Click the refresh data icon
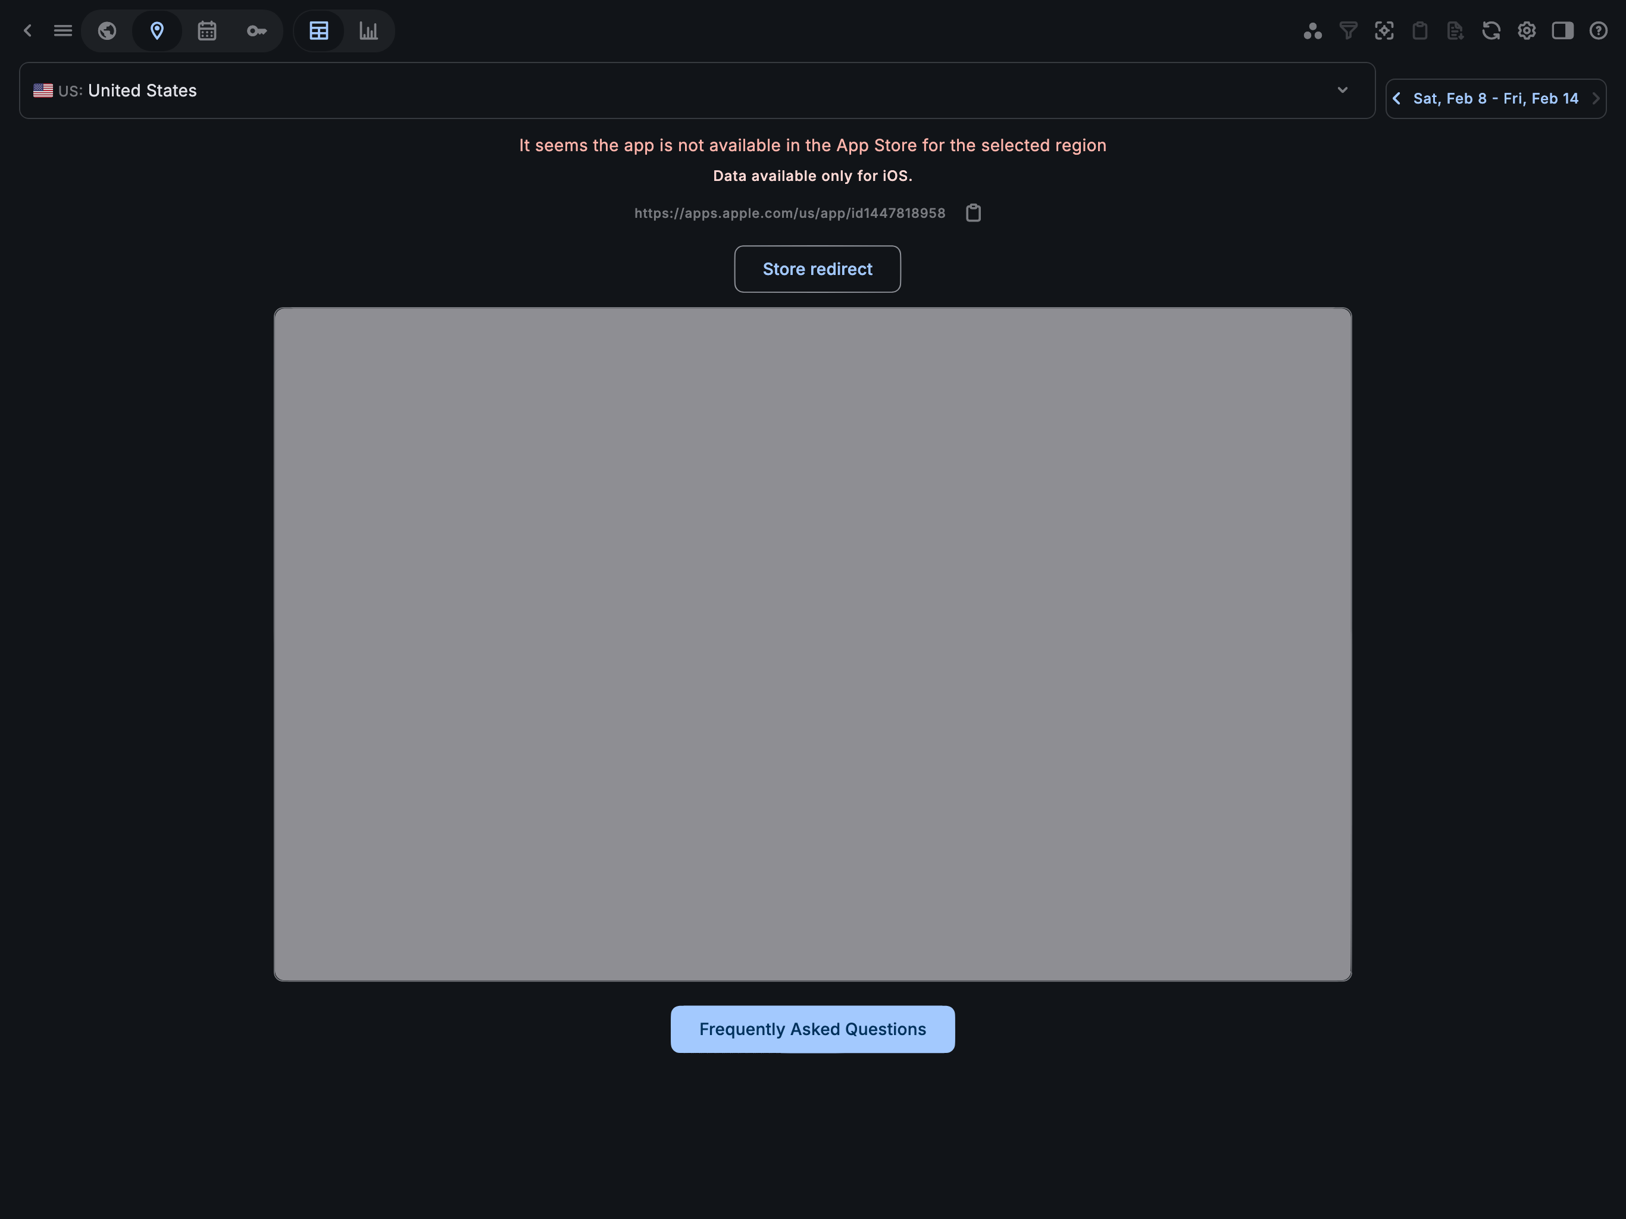This screenshot has width=1626, height=1219. (1491, 31)
